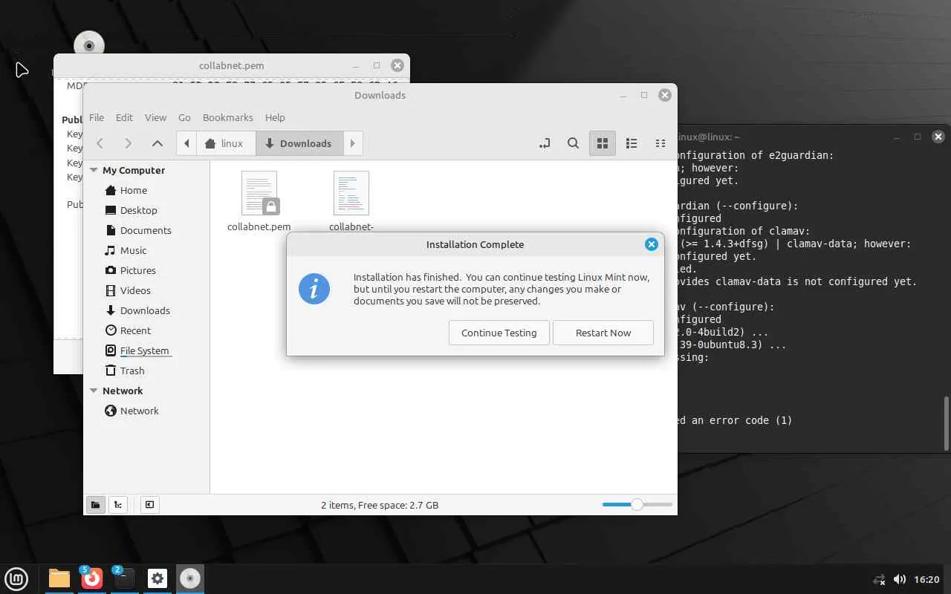
Task: Open the Linux Mint menu on the panel
Action: click(x=16, y=578)
